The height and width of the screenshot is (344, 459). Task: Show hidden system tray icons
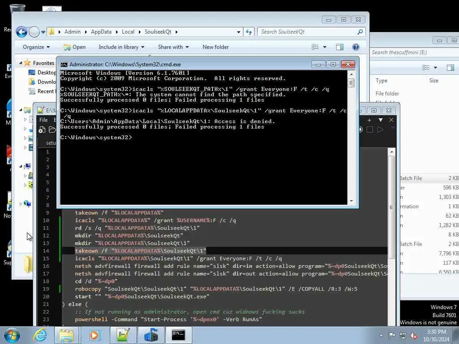pyautogui.click(x=381, y=336)
